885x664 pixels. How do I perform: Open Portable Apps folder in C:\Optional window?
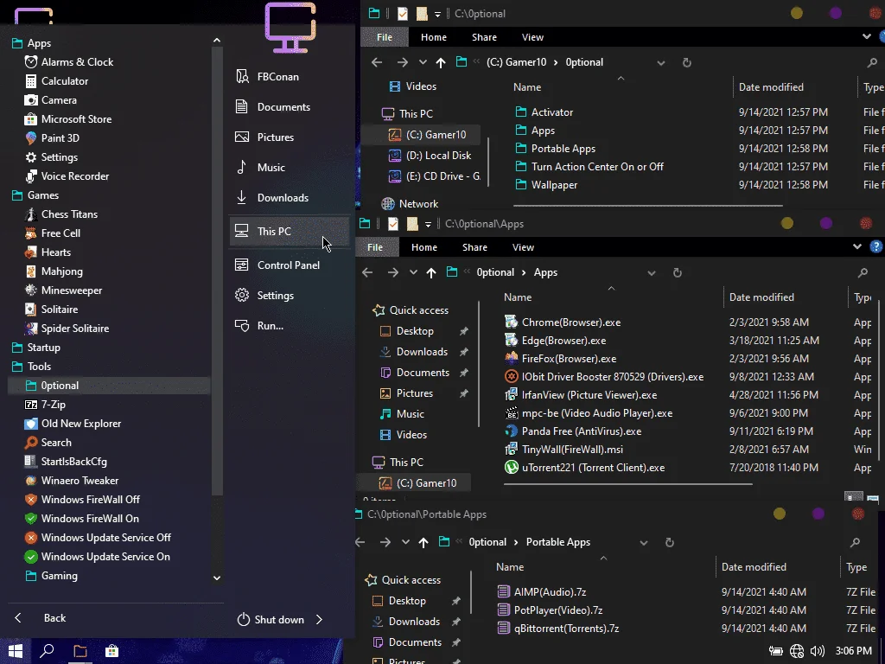(x=563, y=149)
